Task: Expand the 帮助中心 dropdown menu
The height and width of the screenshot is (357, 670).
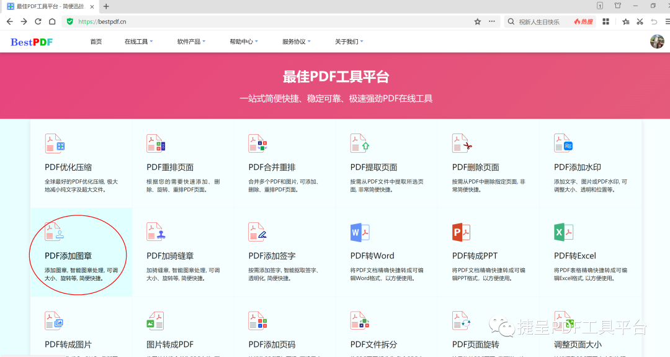Action: (x=244, y=42)
